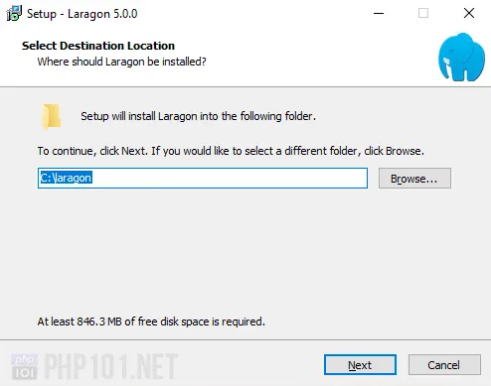Click the highlighted C:\laragon path text
Screen dimensions: 491x386
[x=66, y=178]
